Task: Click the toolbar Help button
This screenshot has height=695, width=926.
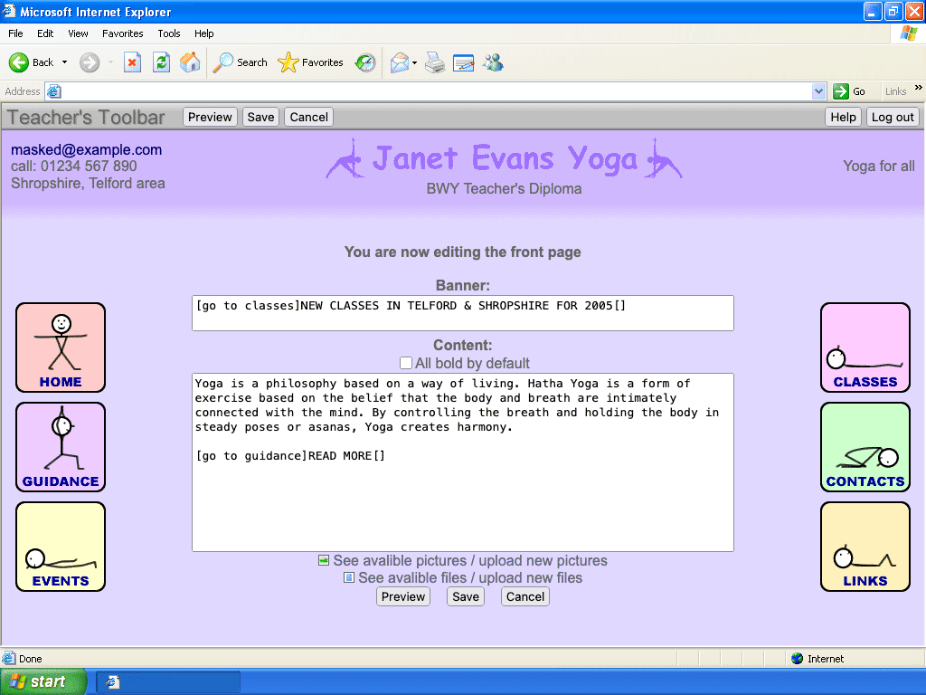Action: click(843, 117)
